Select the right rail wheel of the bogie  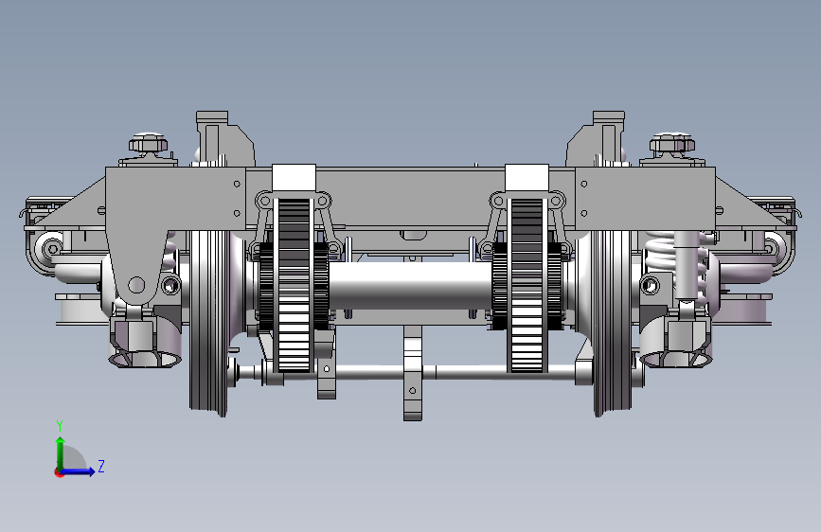613,324
